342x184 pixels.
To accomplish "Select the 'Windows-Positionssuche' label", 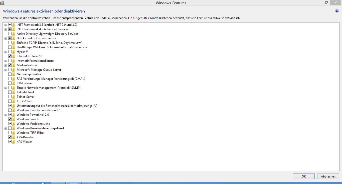I will [33, 124].
